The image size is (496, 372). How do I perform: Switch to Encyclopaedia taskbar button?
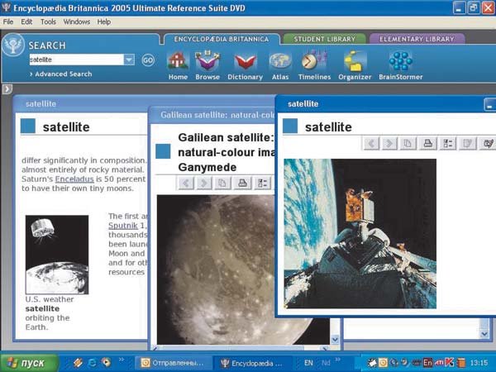[x=251, y=363]
